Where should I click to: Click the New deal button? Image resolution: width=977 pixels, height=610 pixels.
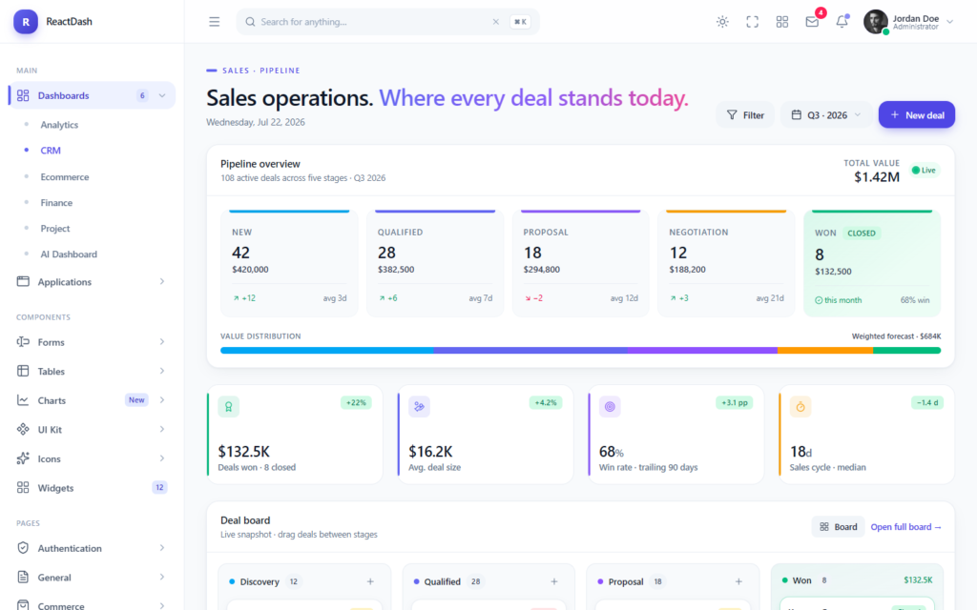917,115
